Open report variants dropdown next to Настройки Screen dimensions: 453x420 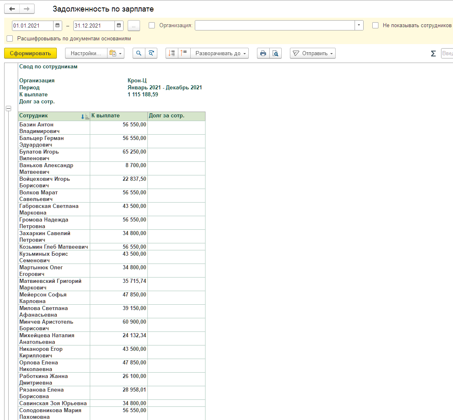116,54
